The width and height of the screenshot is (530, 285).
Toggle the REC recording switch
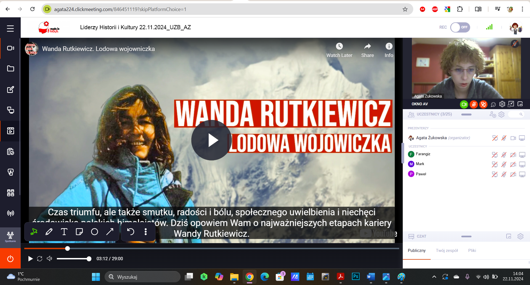pos(460,27)
